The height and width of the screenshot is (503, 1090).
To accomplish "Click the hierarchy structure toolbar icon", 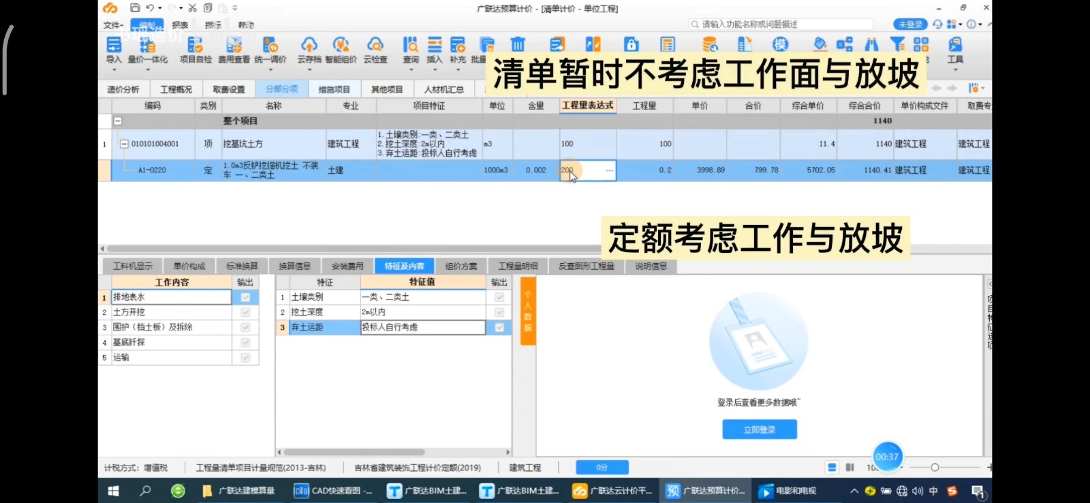I will point(845,44).
